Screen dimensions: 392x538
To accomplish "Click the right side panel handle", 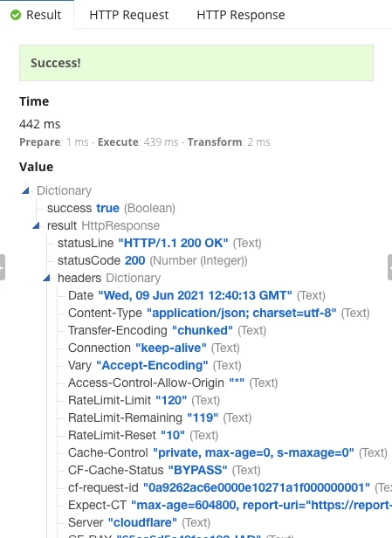I will pos(389,267).
